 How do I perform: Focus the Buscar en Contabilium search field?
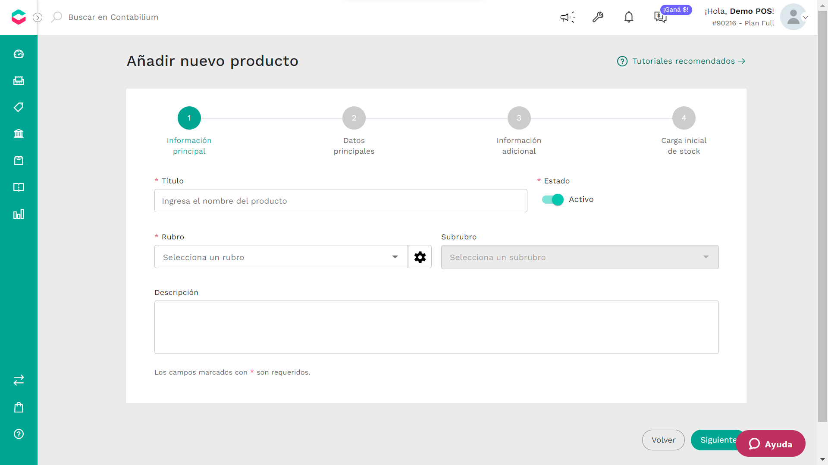point(113,17)
